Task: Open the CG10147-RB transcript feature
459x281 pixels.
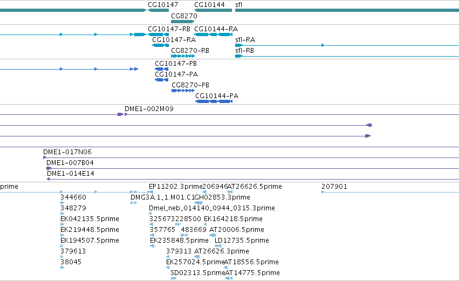Action: click(159, 35)
